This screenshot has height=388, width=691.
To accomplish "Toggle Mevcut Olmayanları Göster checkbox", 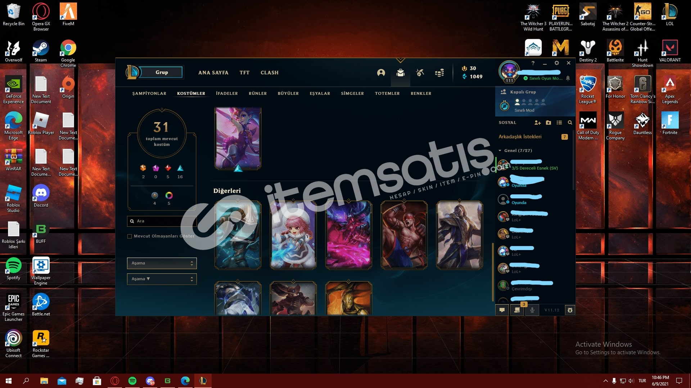I will (130, 236).
